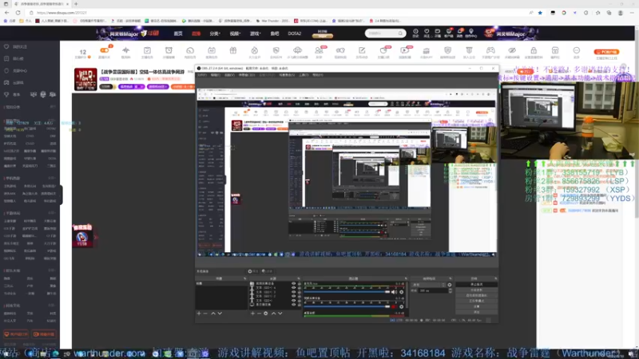
Task: Open settings gear for 麦克风/Aux mixer channel
Action: [x=402, y=292]
